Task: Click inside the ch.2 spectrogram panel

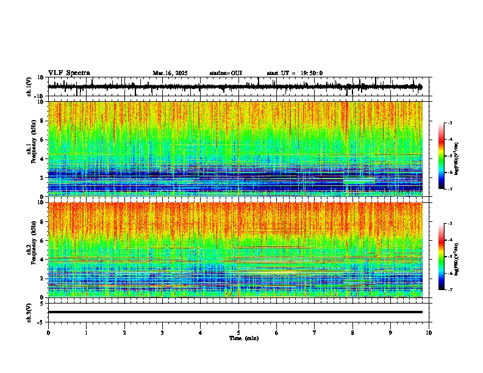Action: click(x=235, y=250)
